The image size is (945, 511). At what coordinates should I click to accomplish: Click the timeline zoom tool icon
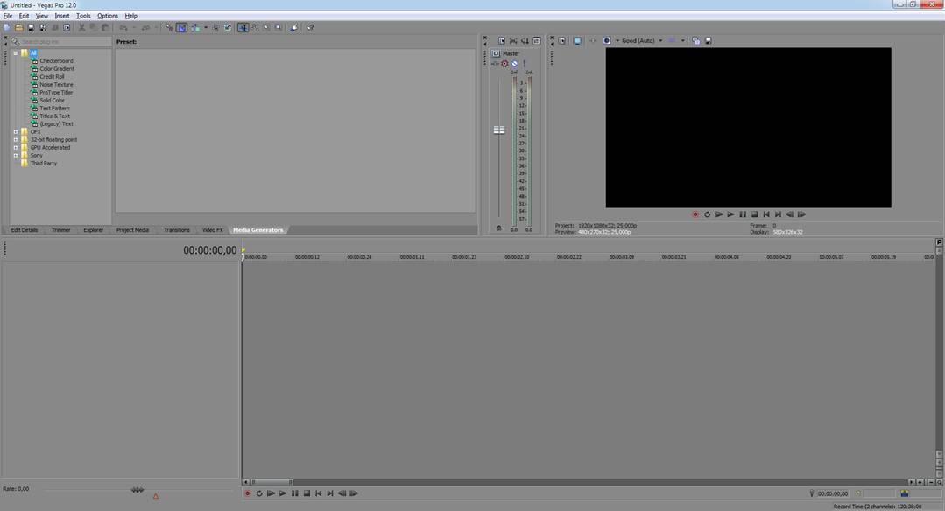click(939, 482)
